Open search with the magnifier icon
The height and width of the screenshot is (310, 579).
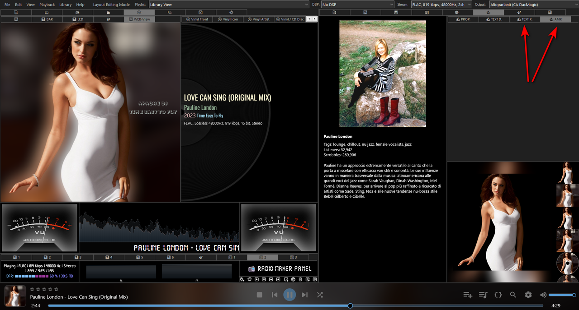(x=513, y=295)
